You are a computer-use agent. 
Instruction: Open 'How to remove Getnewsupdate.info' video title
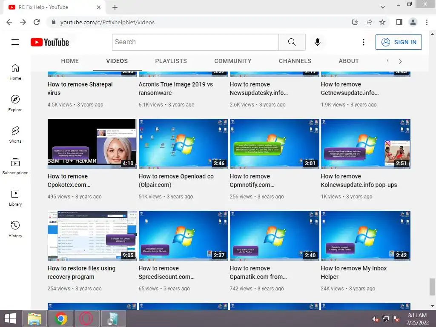click(350, 89)
